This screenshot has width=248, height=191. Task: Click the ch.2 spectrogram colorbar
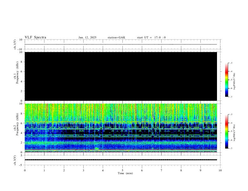point(226,131)
